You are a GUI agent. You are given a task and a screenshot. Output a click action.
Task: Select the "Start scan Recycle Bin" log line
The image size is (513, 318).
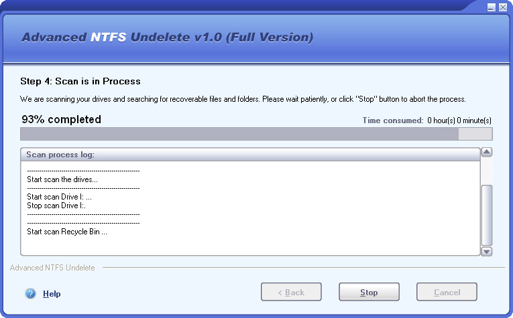[x=67, y=232]
